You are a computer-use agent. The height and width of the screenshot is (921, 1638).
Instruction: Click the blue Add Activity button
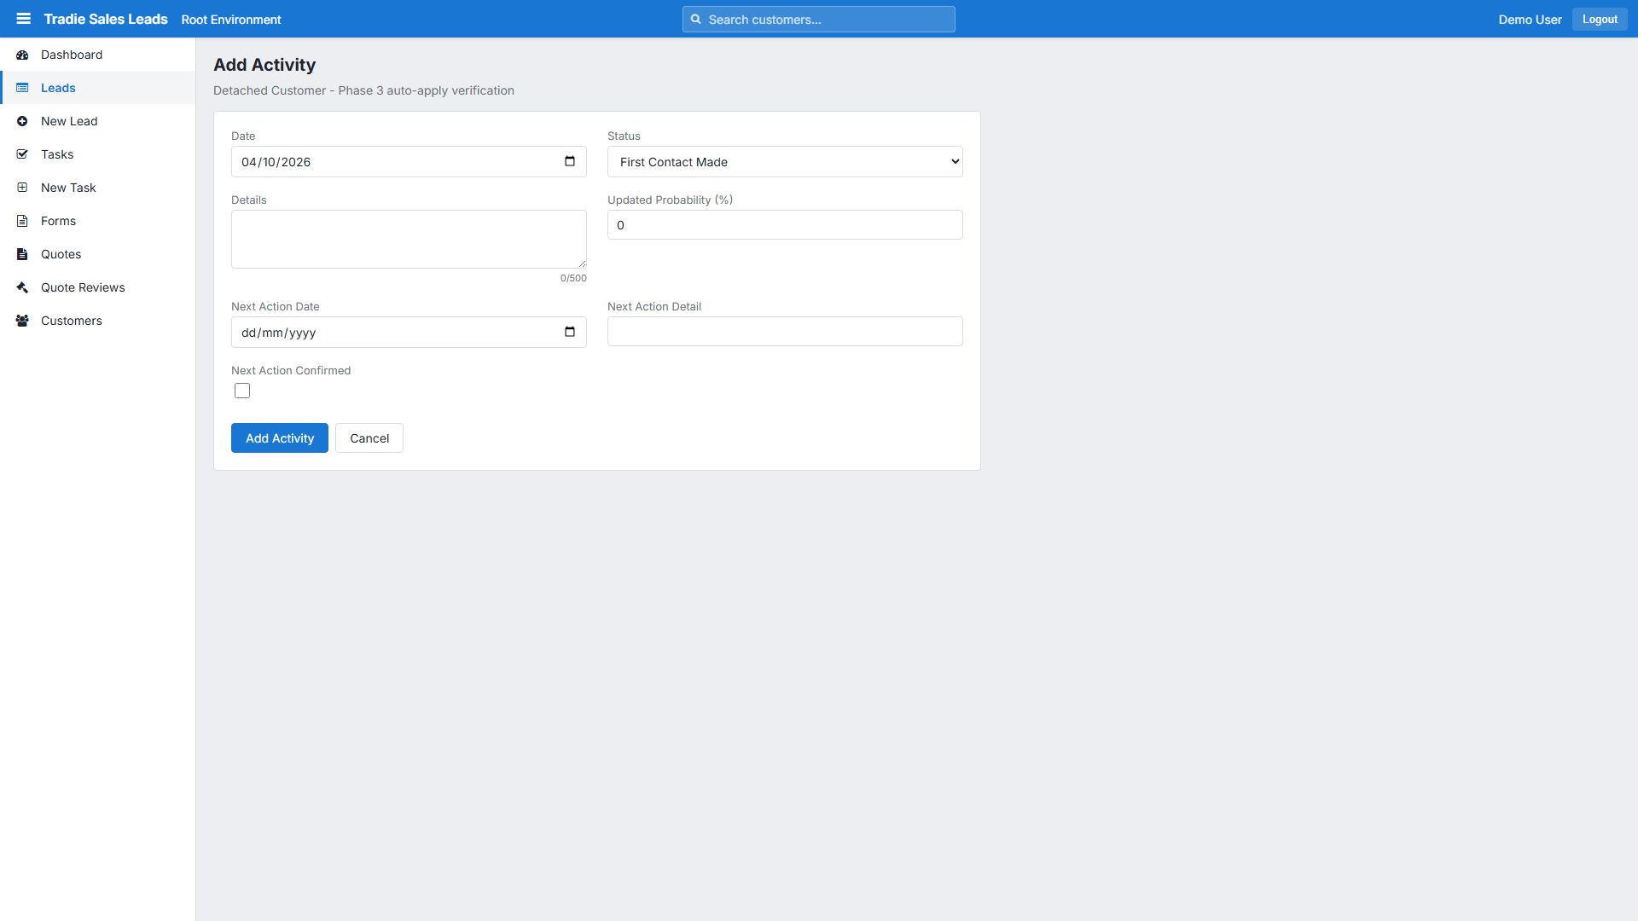click(x=280, y=438)
